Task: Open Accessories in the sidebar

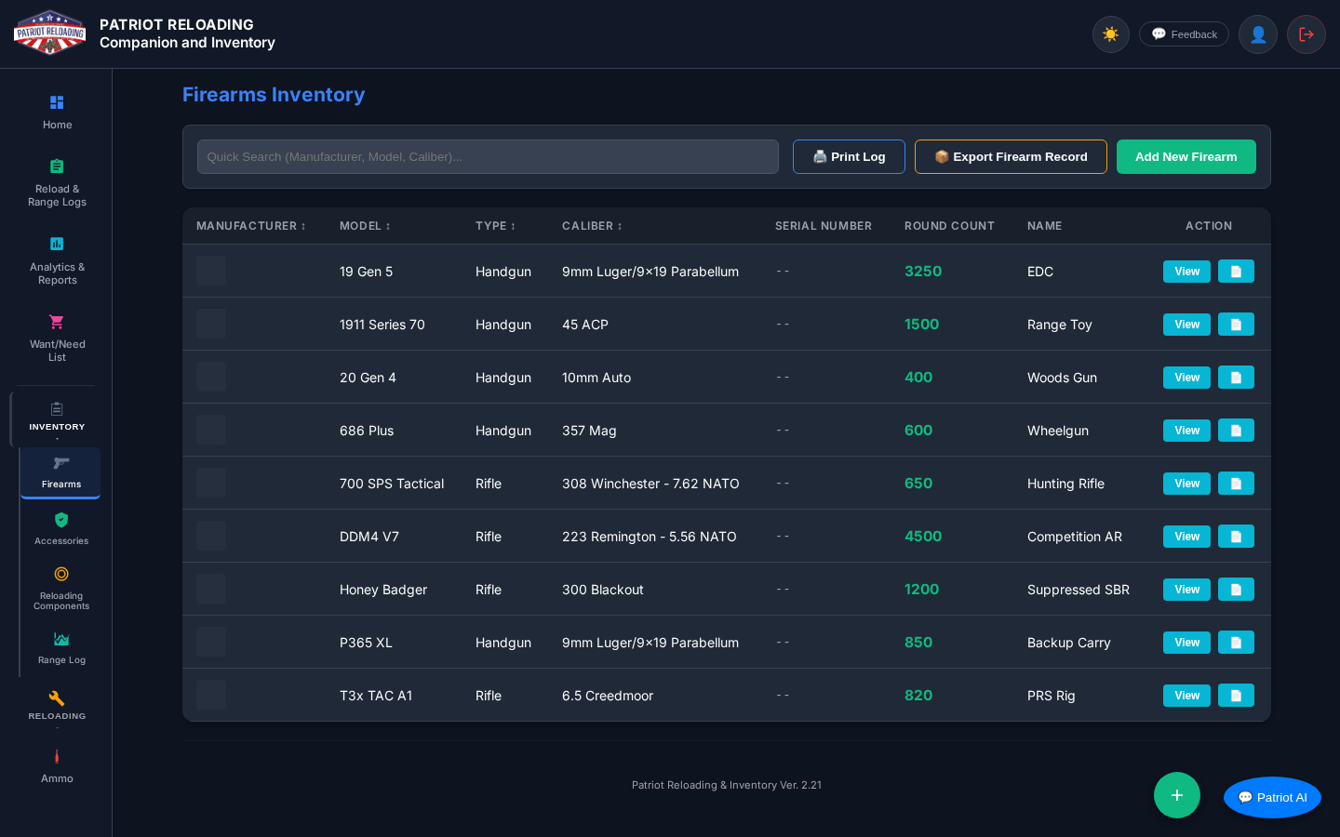Action: coord(61,528)
